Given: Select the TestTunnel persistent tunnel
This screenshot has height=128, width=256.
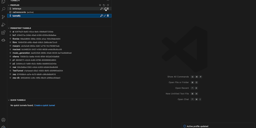Looking at the screenshot, I should (x=59, y=71).
